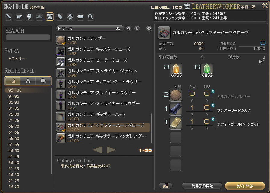Select the Culinarian frying pan class icon

[80, 17]
